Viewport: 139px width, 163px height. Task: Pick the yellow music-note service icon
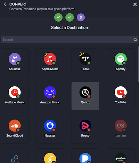coord(50,158)
